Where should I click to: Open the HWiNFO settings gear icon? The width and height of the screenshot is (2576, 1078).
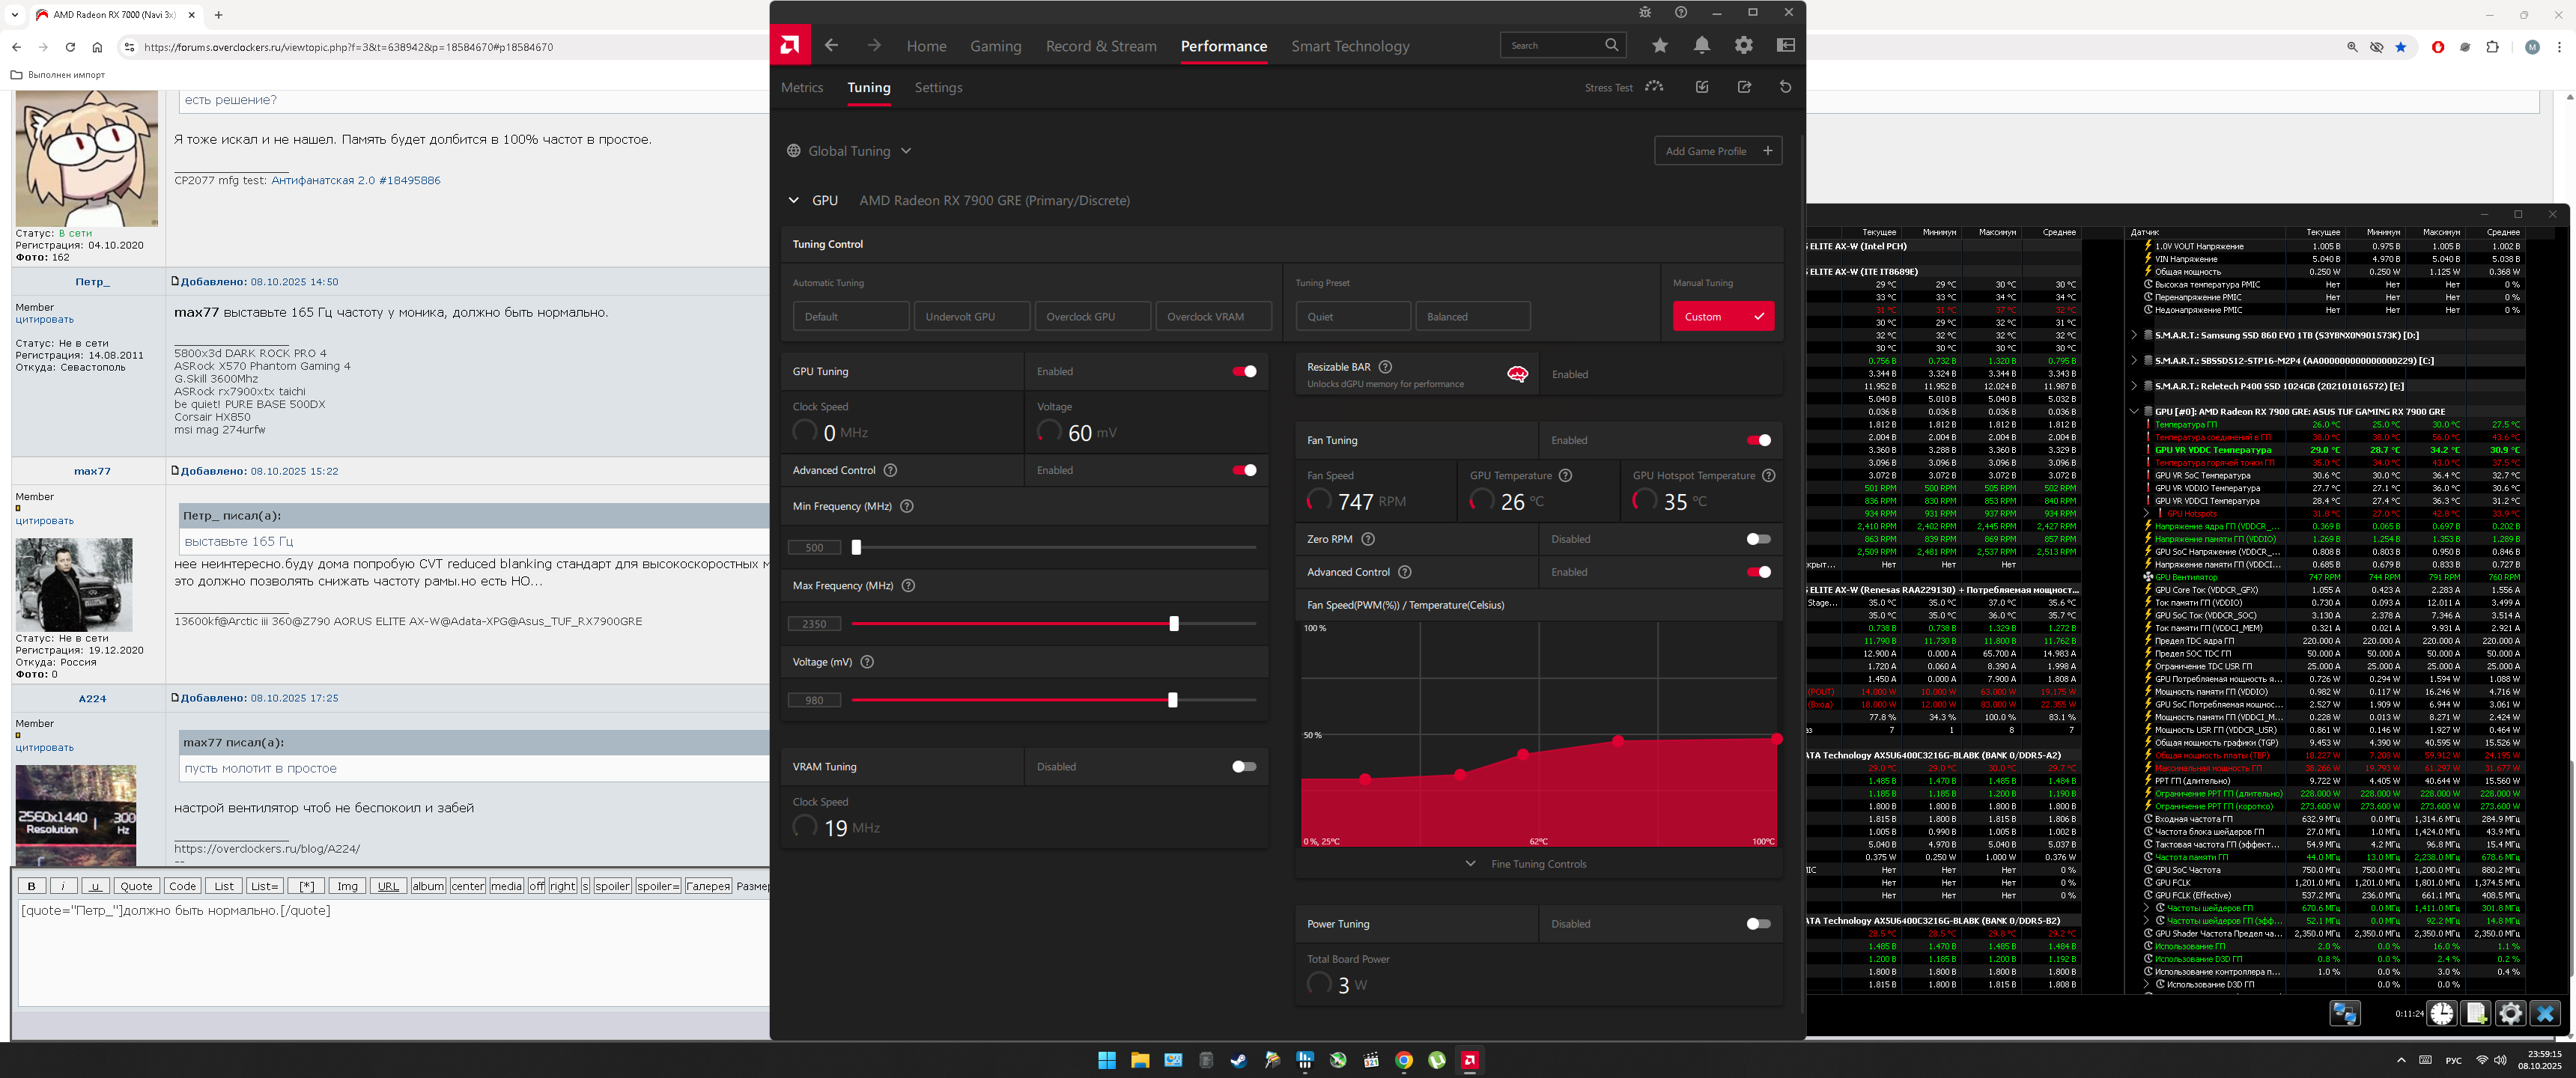click(x=2510, y=1013)
